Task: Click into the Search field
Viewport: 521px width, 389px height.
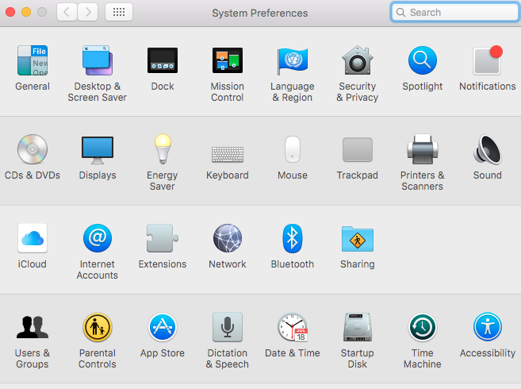Action: pyautogui.click(x=455, y=13)
